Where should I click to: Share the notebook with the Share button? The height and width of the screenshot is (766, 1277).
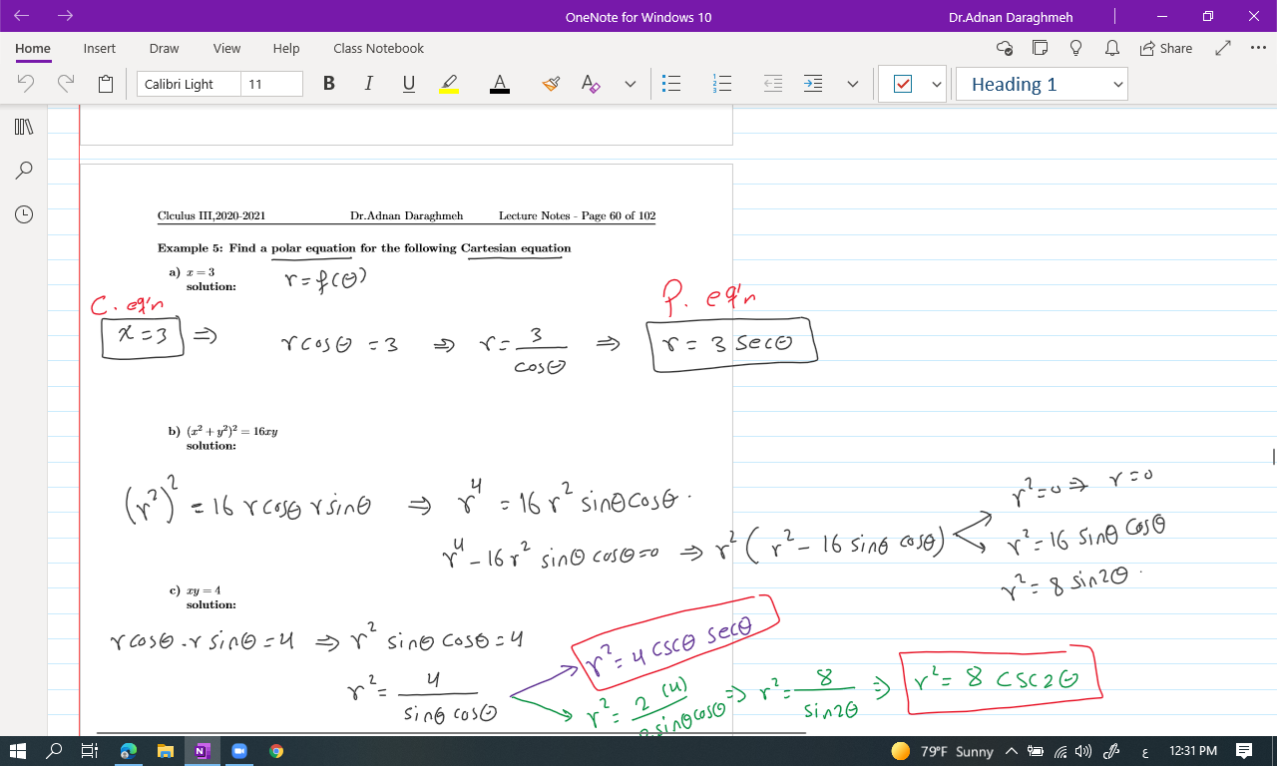pos(1165,48)
